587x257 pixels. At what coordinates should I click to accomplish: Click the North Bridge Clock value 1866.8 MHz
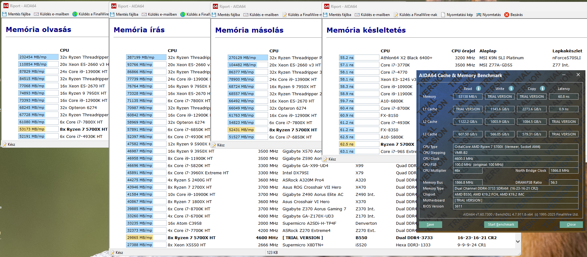pyautogui.click(x=564, y=170)
